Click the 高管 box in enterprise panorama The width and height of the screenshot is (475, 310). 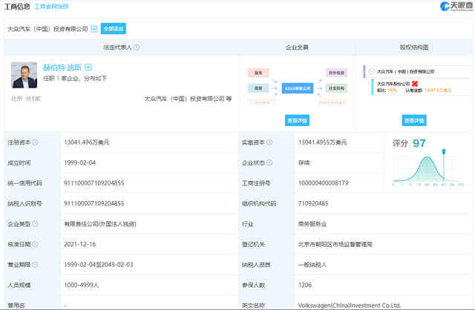[x=258, y=88]
